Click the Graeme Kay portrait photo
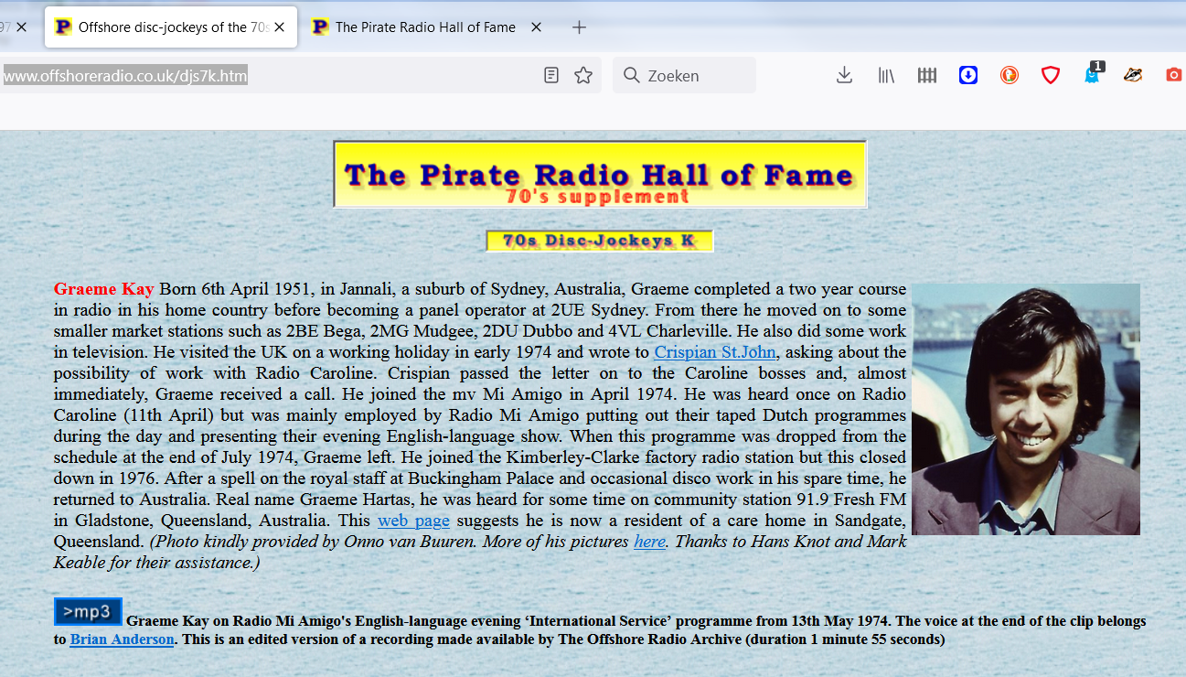Viewport: 1186px width, 677px height. [x=1025, y=409]
